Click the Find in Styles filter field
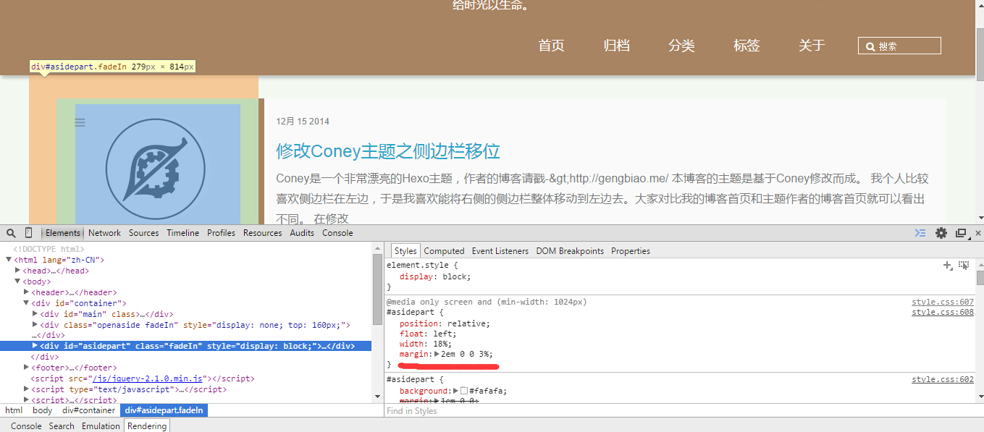 [x=679, y=411]
